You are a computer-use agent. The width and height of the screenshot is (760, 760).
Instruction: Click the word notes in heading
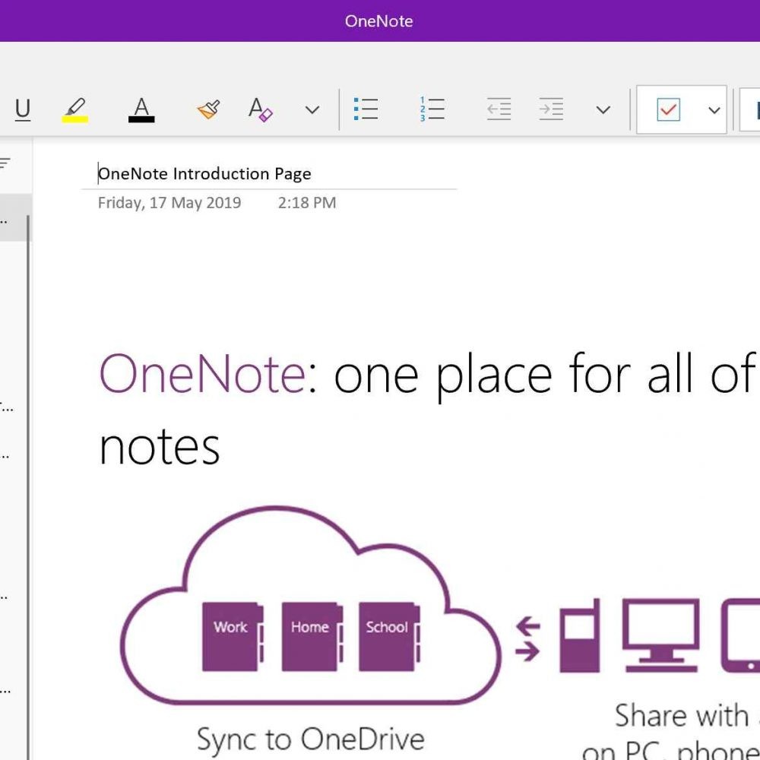click(x=160, y=448)
